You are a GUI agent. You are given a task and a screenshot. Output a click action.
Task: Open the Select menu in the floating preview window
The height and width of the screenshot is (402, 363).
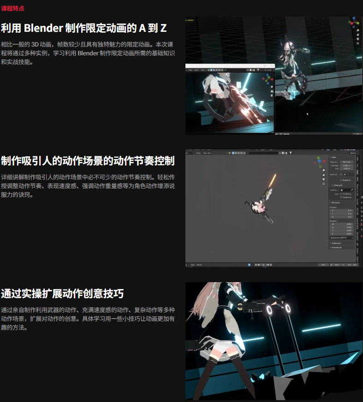click(x=196, y=70)
